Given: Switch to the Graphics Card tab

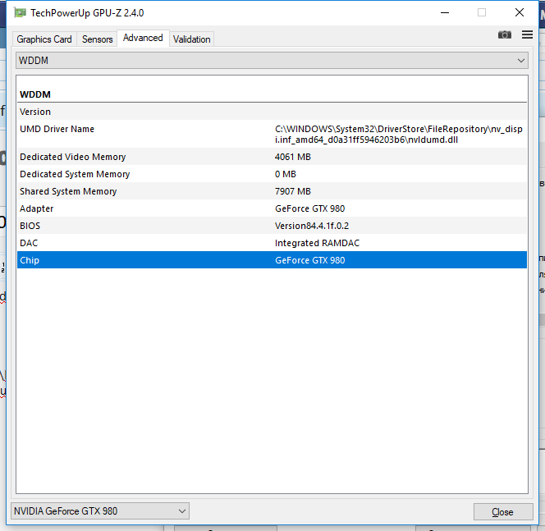Looking at the screenshot, I should pyautogui.click(x=44, y=39).
